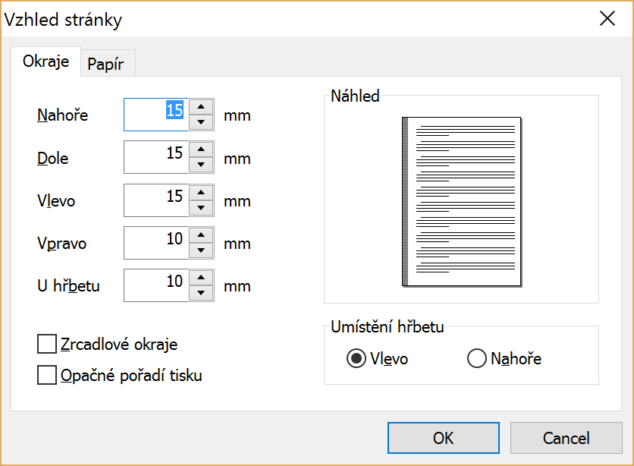Increase the Vpravo margin value
The height and width of the screenshot is (466, 634).
coord(200,235)
